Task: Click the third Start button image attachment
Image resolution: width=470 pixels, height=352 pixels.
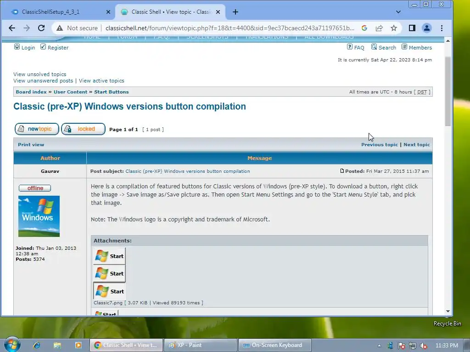Action: tap(109, 291)
